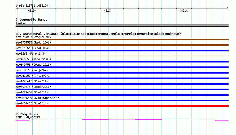
Task: Select the brown esv2759585 variant bar
Action: click(122, 45)
